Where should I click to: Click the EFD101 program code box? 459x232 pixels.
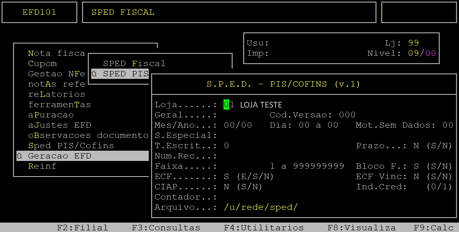click(x=39, y=12)
